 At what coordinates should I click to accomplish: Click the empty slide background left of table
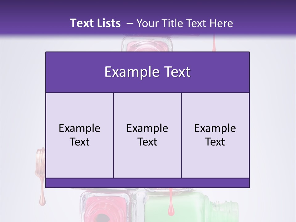22,108
